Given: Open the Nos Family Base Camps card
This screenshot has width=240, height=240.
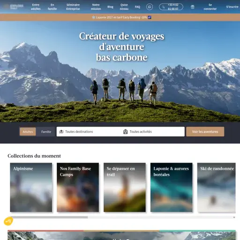Looking at the screenshot, I should click(x=78, y=187).
